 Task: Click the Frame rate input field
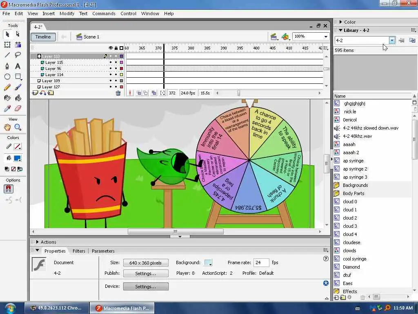(x=261, y=262)
